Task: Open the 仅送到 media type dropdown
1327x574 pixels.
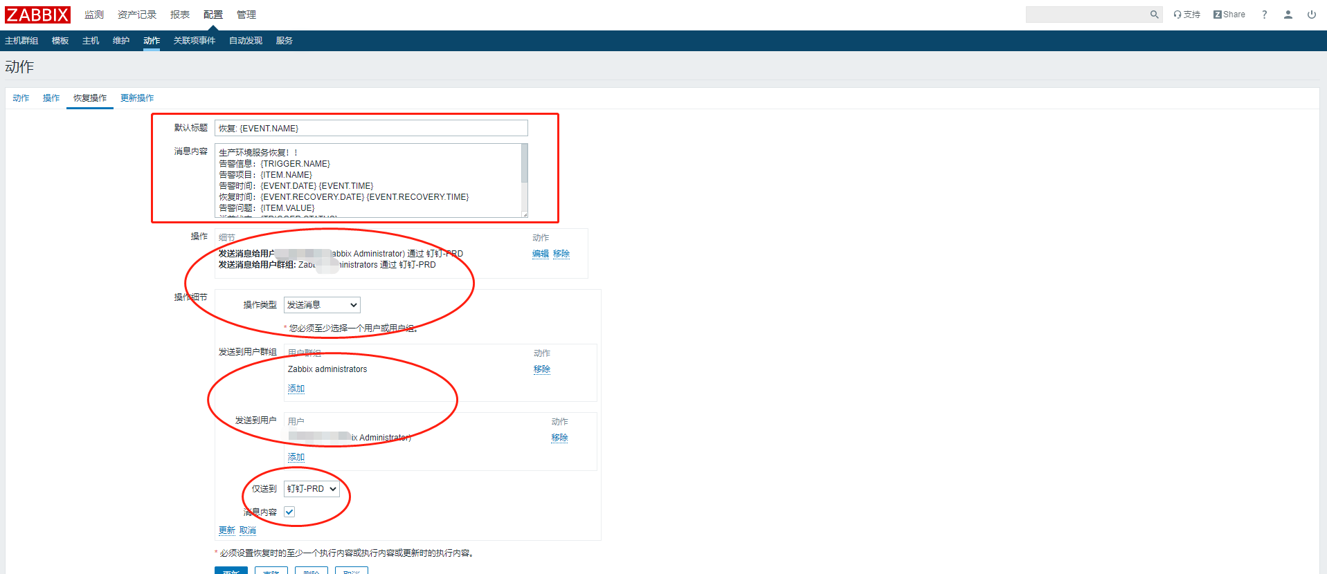Action: [x=312, y=489]
